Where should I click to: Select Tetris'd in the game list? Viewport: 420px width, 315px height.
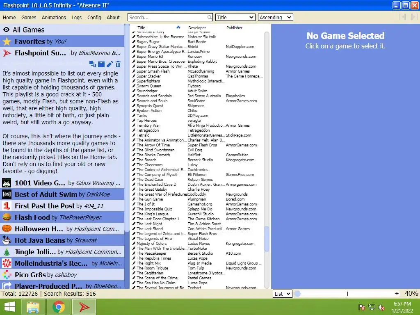click(198, 135)
